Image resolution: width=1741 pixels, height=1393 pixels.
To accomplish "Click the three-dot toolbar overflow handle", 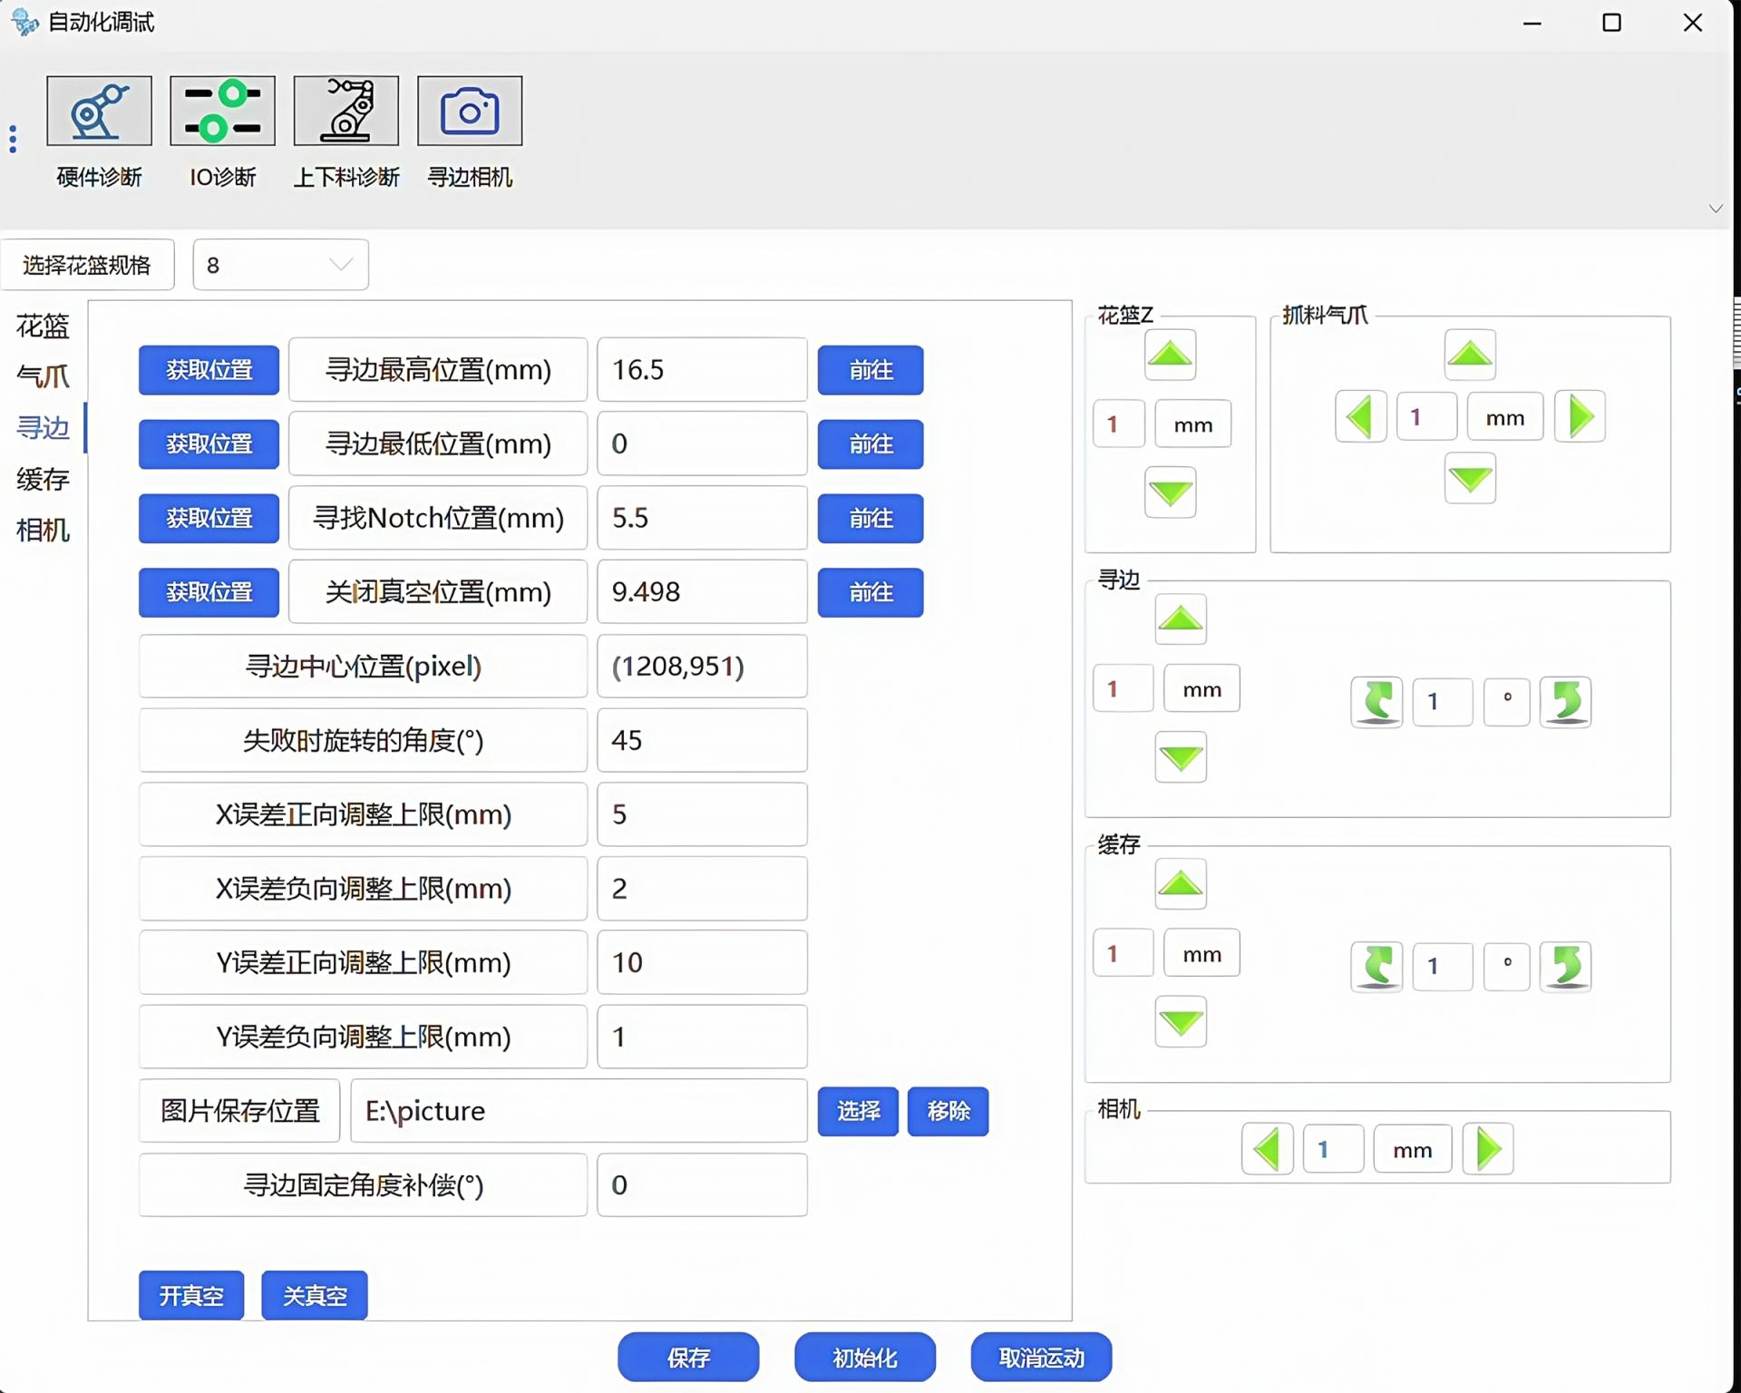I will pyautogui.click(x=13, y=139).
